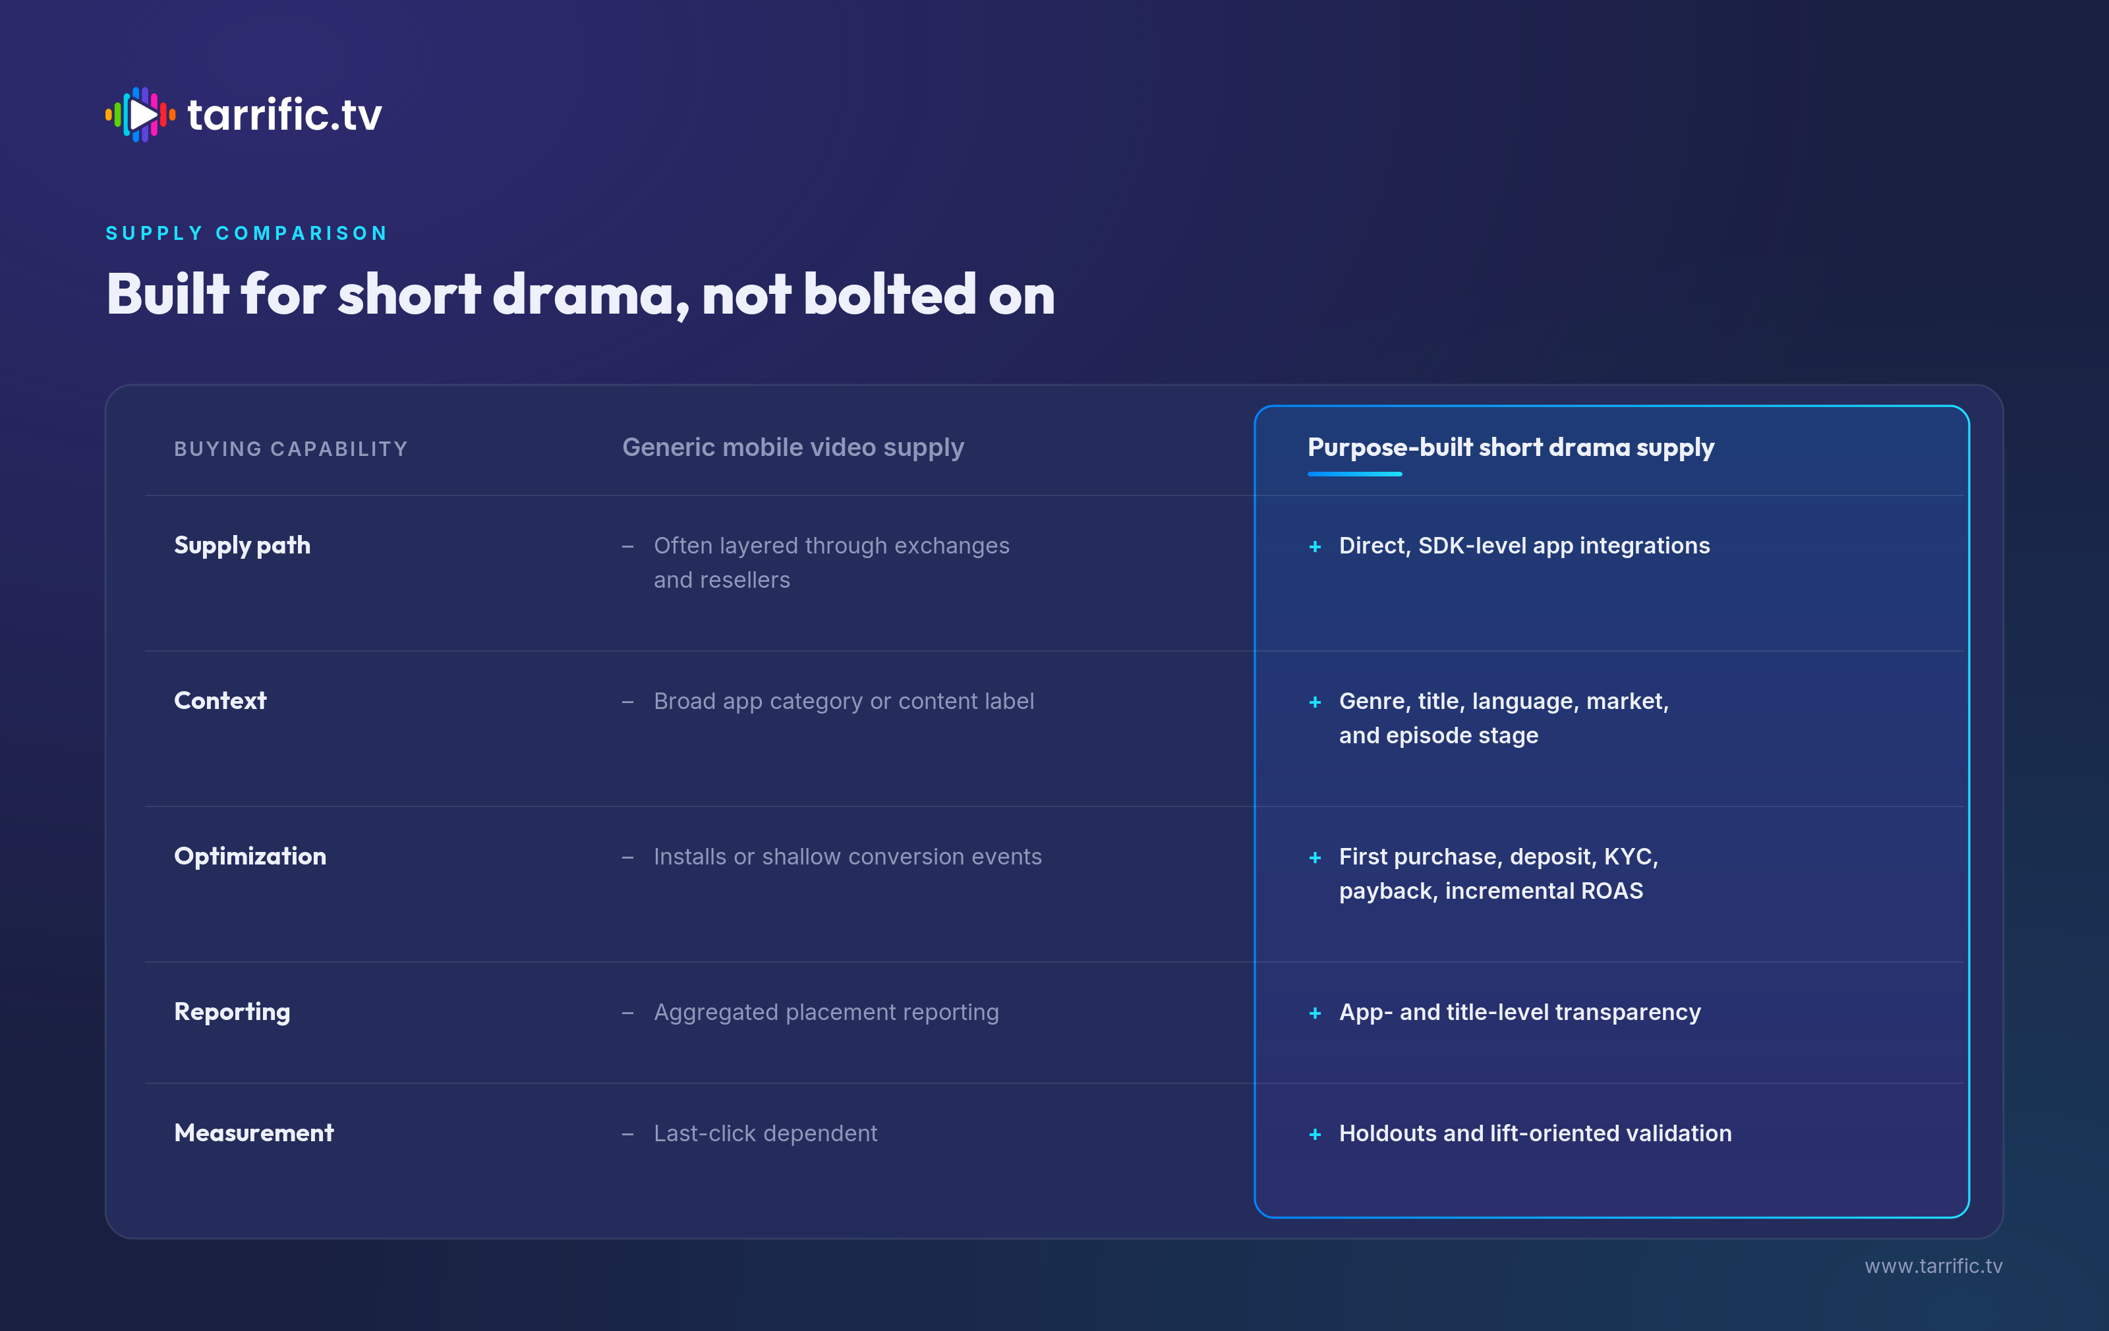The width and height of the screenshot is (2109, 1331).
Task: Click the plus icon for App- and title-level transparency
Action: (1315, 1013)
